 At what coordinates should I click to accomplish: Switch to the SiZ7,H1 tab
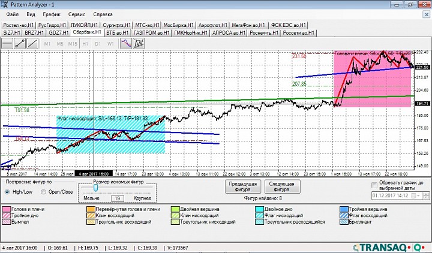click(11, 33)
